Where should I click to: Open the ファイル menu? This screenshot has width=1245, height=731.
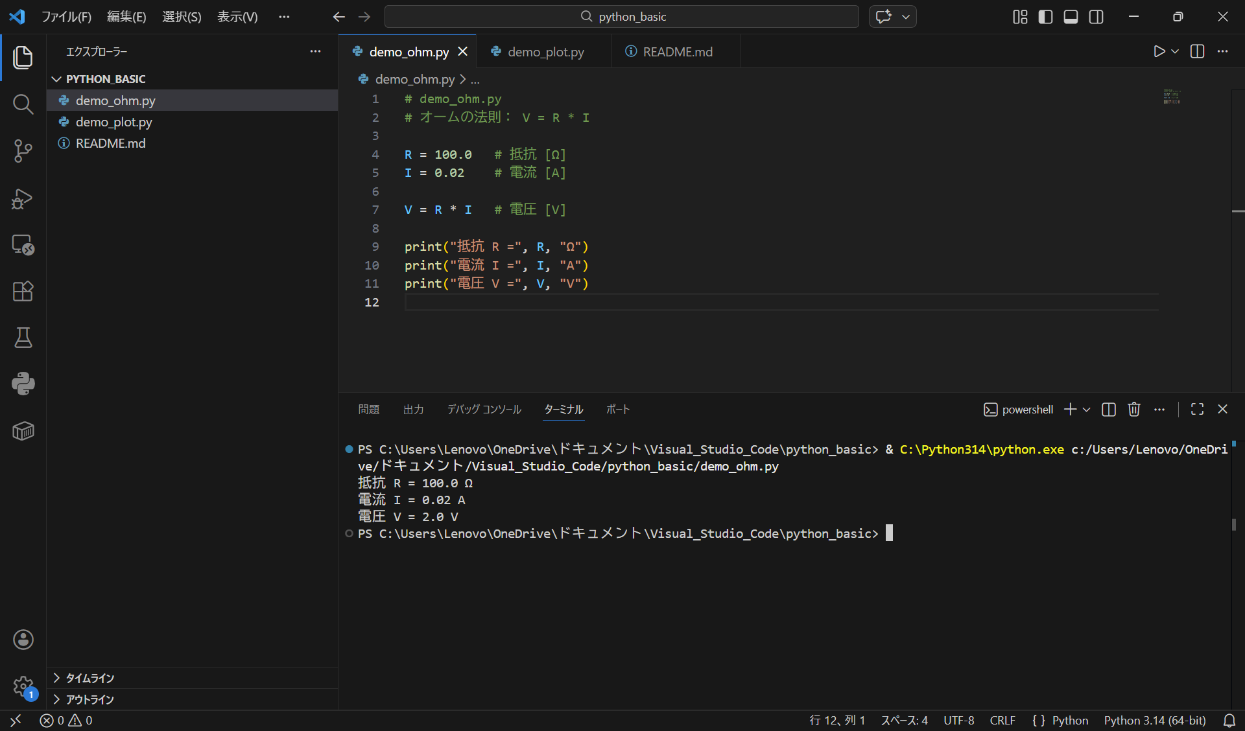tap(67, 17)
